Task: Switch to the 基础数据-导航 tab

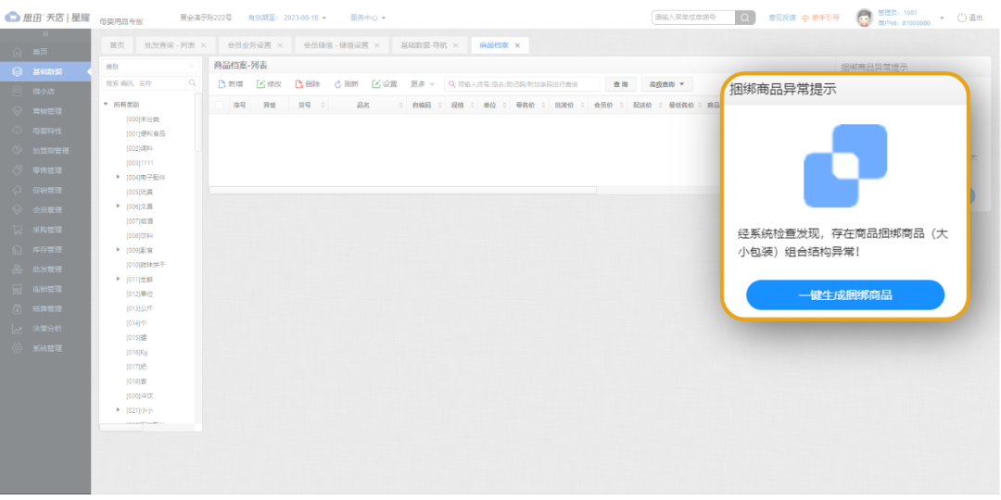Action: (x=424, y=44)
